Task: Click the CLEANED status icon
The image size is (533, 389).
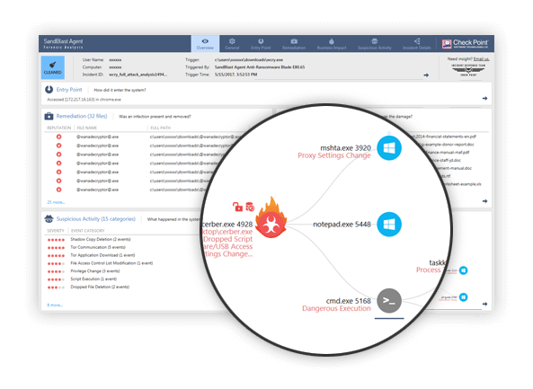Action: (x=53, y=67)
